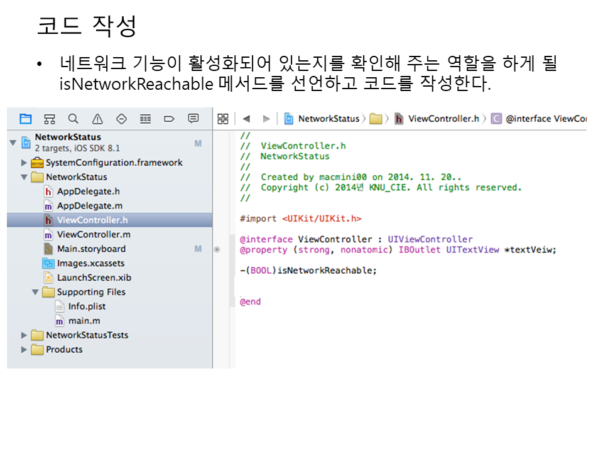Go back with the left arrow
The image size is (603, 452).
(246, 119)
